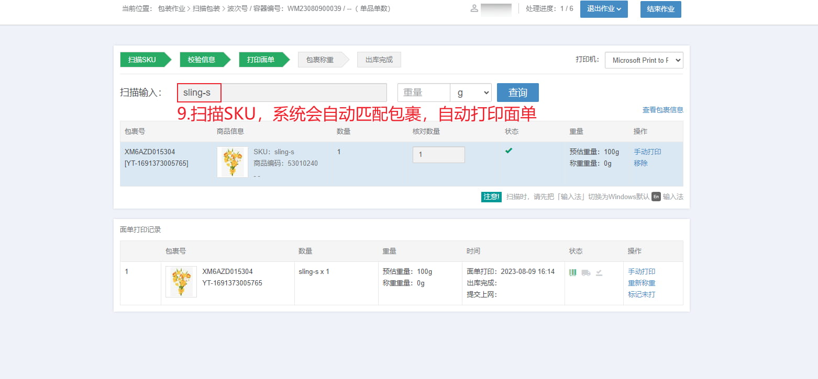Open the flower product thumbnail in package row

coord(233,162)
